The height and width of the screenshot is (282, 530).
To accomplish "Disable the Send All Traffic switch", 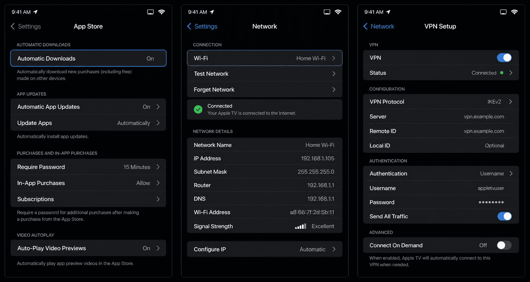I will [x=504, y=216].
